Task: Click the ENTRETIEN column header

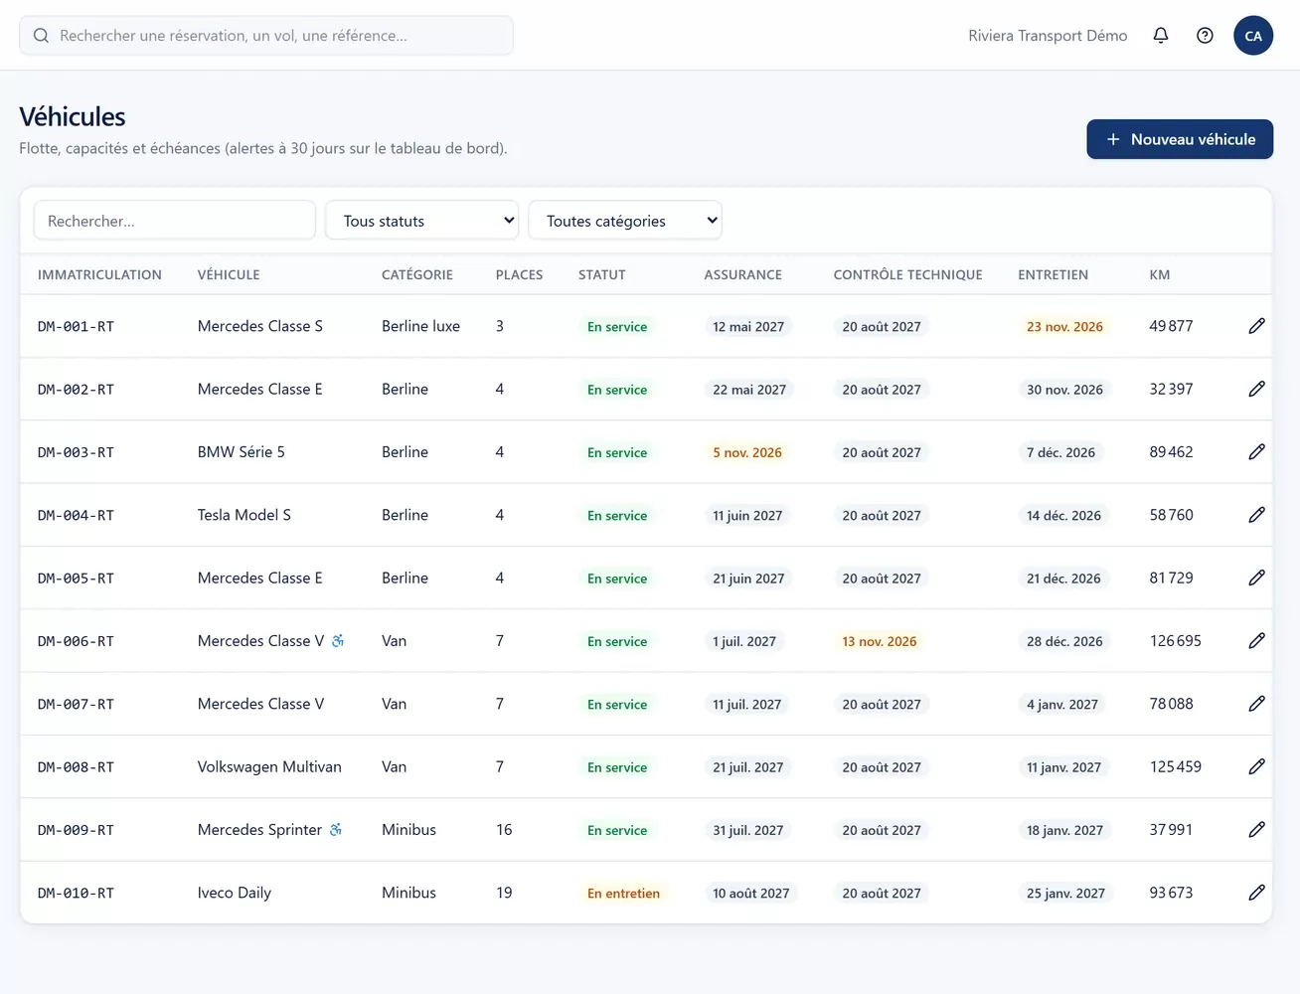Action: (x=1053, y=275)
